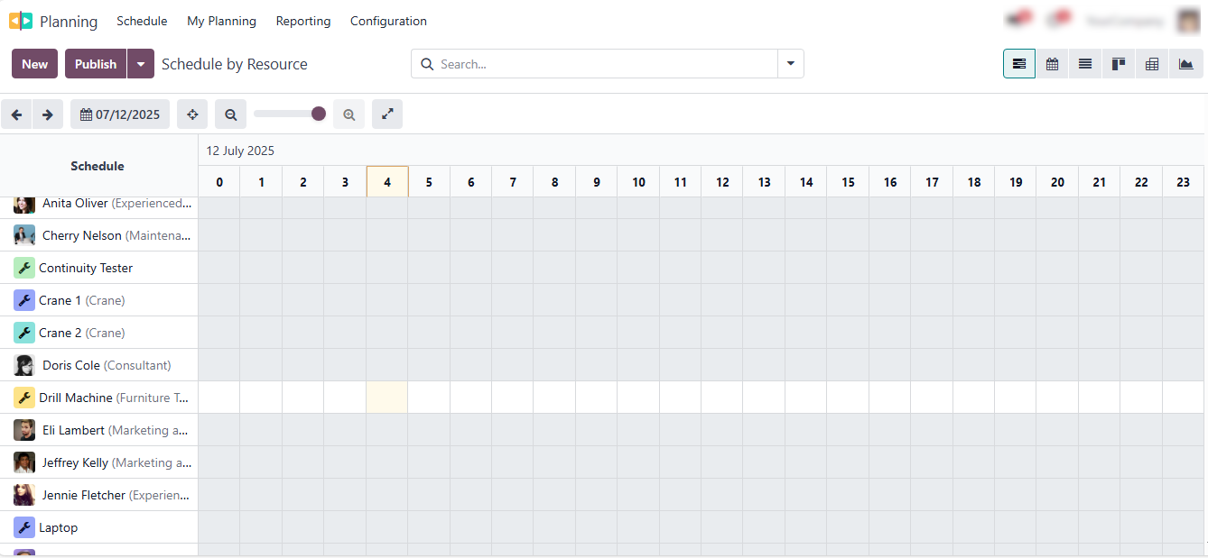Toggle row expansion with diagonal arrows icon
This screenshot has height=558, width=1208.
click(x=387, y=114)
